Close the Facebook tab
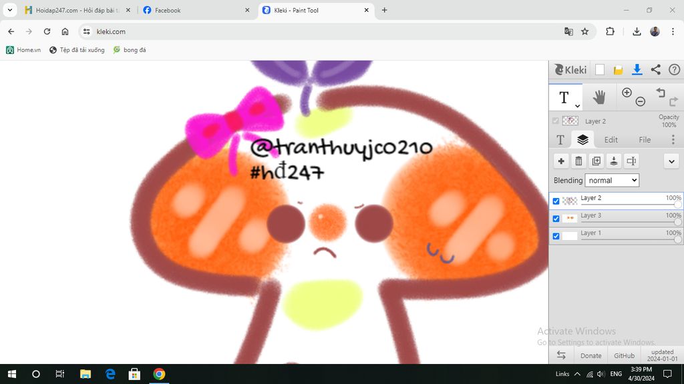Image resolution: width=684 pixels, height=384 pixels. tap(247, 10)
